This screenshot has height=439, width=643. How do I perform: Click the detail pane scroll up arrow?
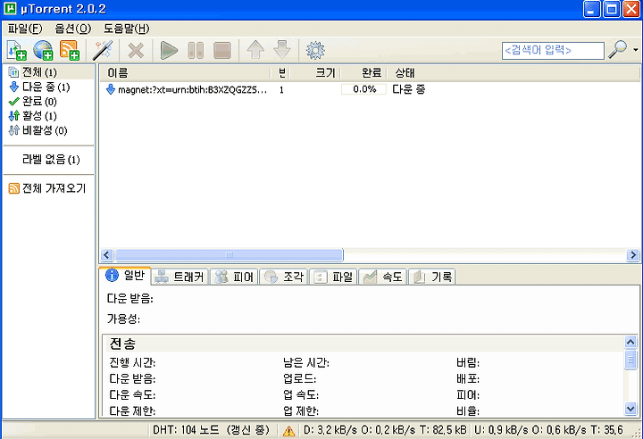click(x=630, y=342)
